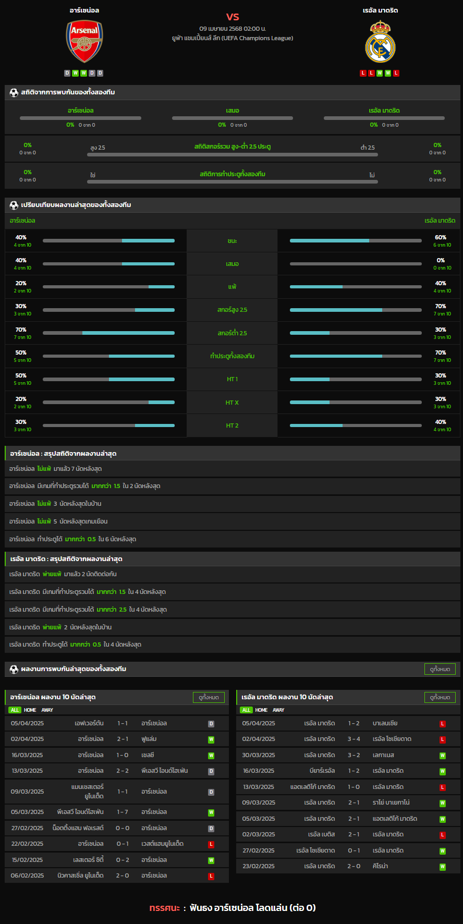
Task: Select AWAY filter in Real Madrid last 10 matches
Action: (x=278, y=710)
